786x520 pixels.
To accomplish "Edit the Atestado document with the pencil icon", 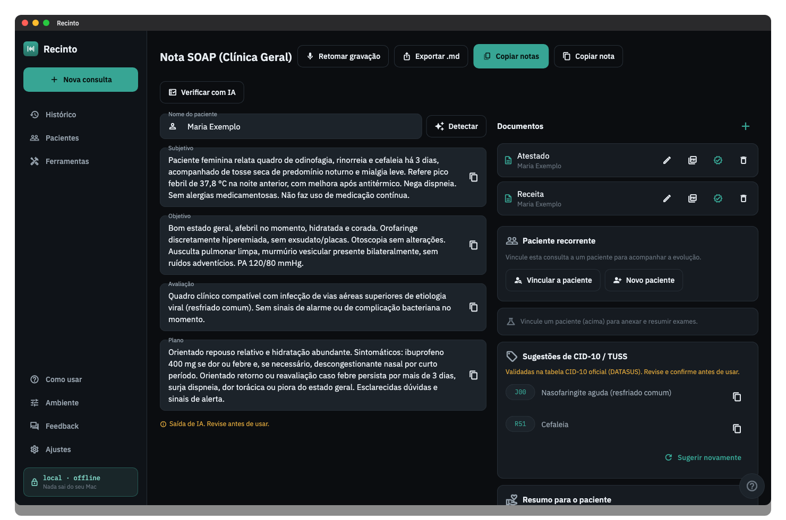I will tap(667, 160).
